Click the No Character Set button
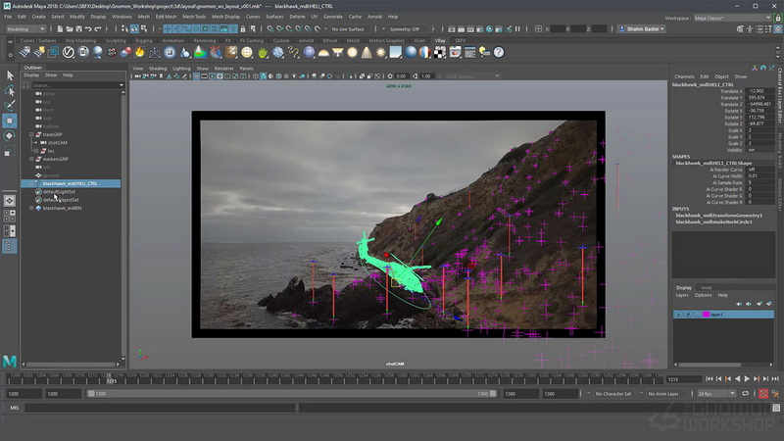784x441 pixels. pos(613,394)
